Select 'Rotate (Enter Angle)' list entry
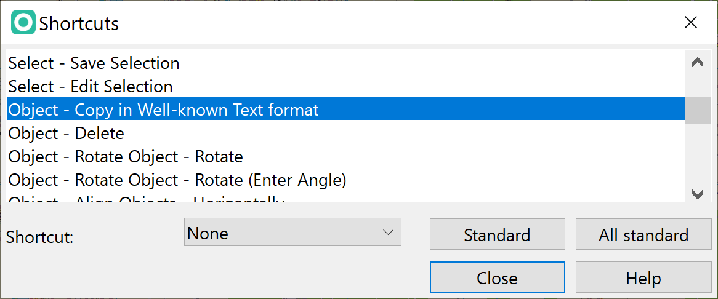The width and height of the screenshot is (718, 299). click(x=345, y=180)
